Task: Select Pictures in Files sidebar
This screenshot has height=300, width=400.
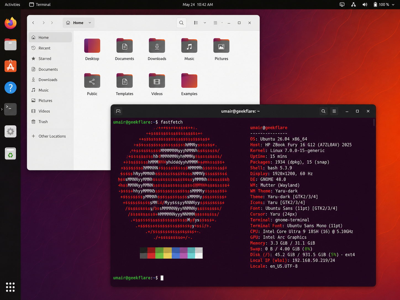Action: [x=50, y=101]
